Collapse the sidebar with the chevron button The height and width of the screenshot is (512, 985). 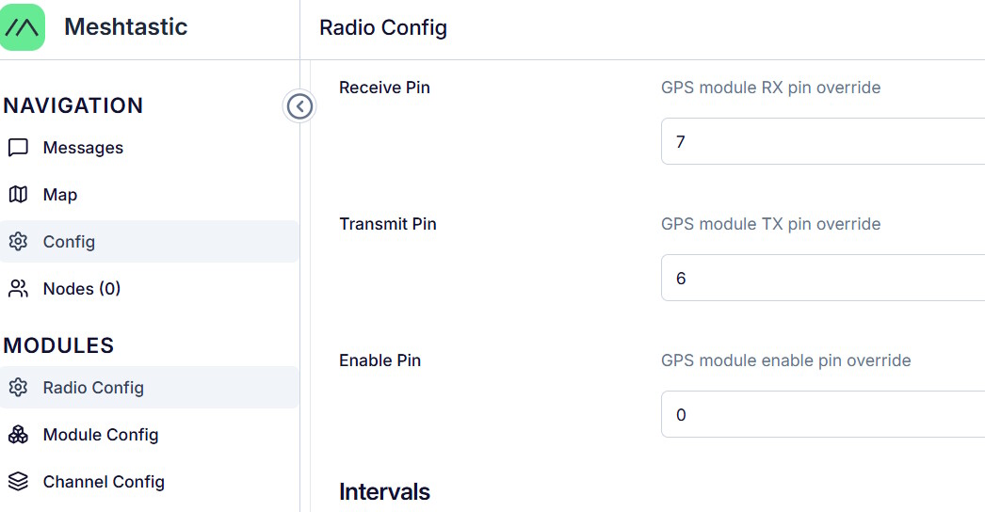coord(299,106)
